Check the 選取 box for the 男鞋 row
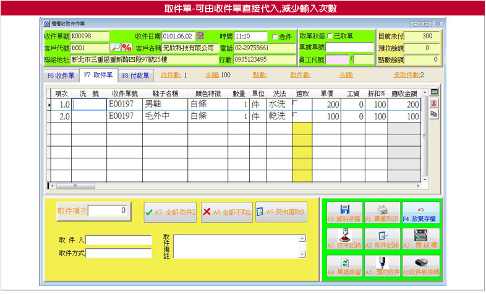The width and height of the screenshot is (486, 294). point(295,104)
